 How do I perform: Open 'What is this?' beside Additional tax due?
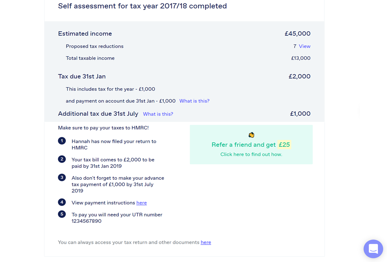coord(158,114)
